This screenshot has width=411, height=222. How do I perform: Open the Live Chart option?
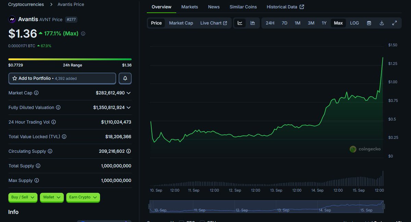click(214, 23)
